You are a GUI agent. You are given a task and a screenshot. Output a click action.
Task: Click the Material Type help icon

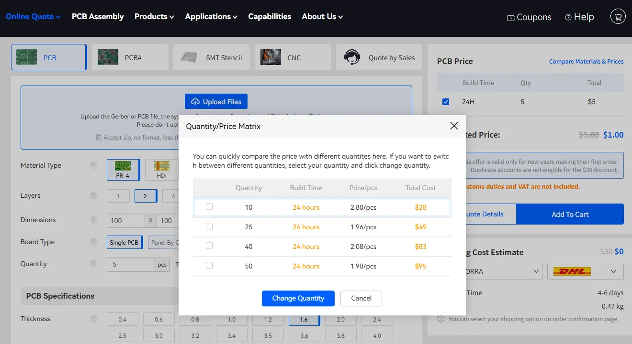point(93,165)
